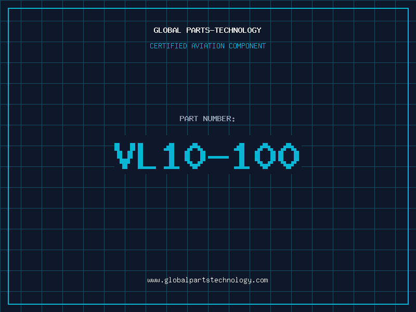Viewport: 416px width, 312px height.
Task: Click the GLOBAL PARTS-TECHNOLOGY heading
Action: click(x=207, y=30)
